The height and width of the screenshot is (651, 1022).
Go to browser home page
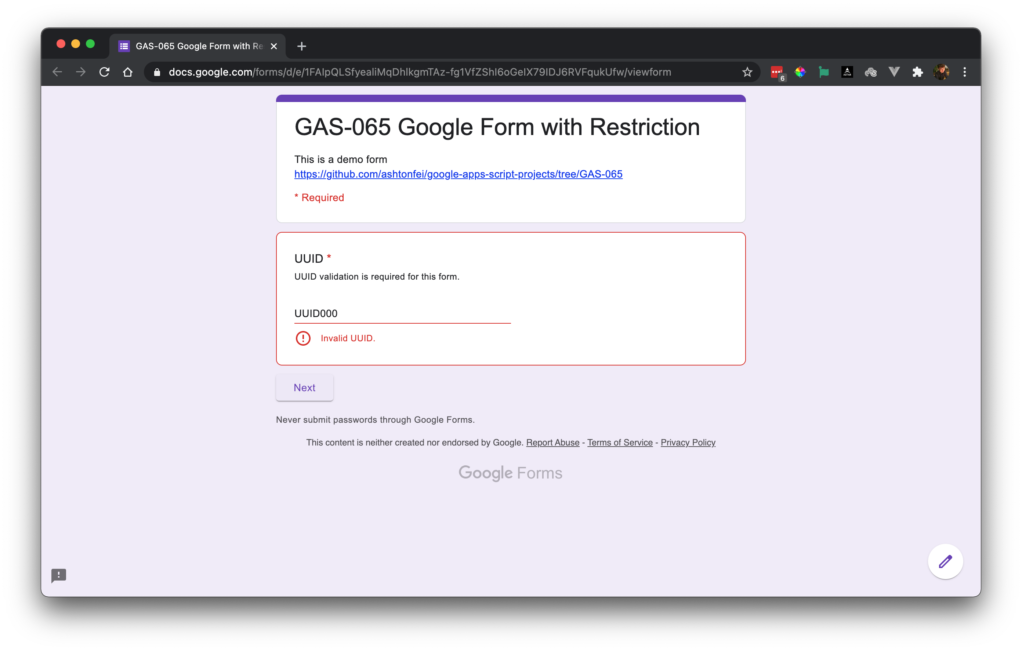tap(128, 72)
